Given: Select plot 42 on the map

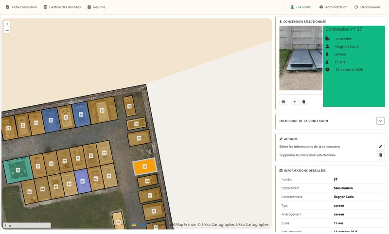Looking at the screenshot, I should pos(154,211).
